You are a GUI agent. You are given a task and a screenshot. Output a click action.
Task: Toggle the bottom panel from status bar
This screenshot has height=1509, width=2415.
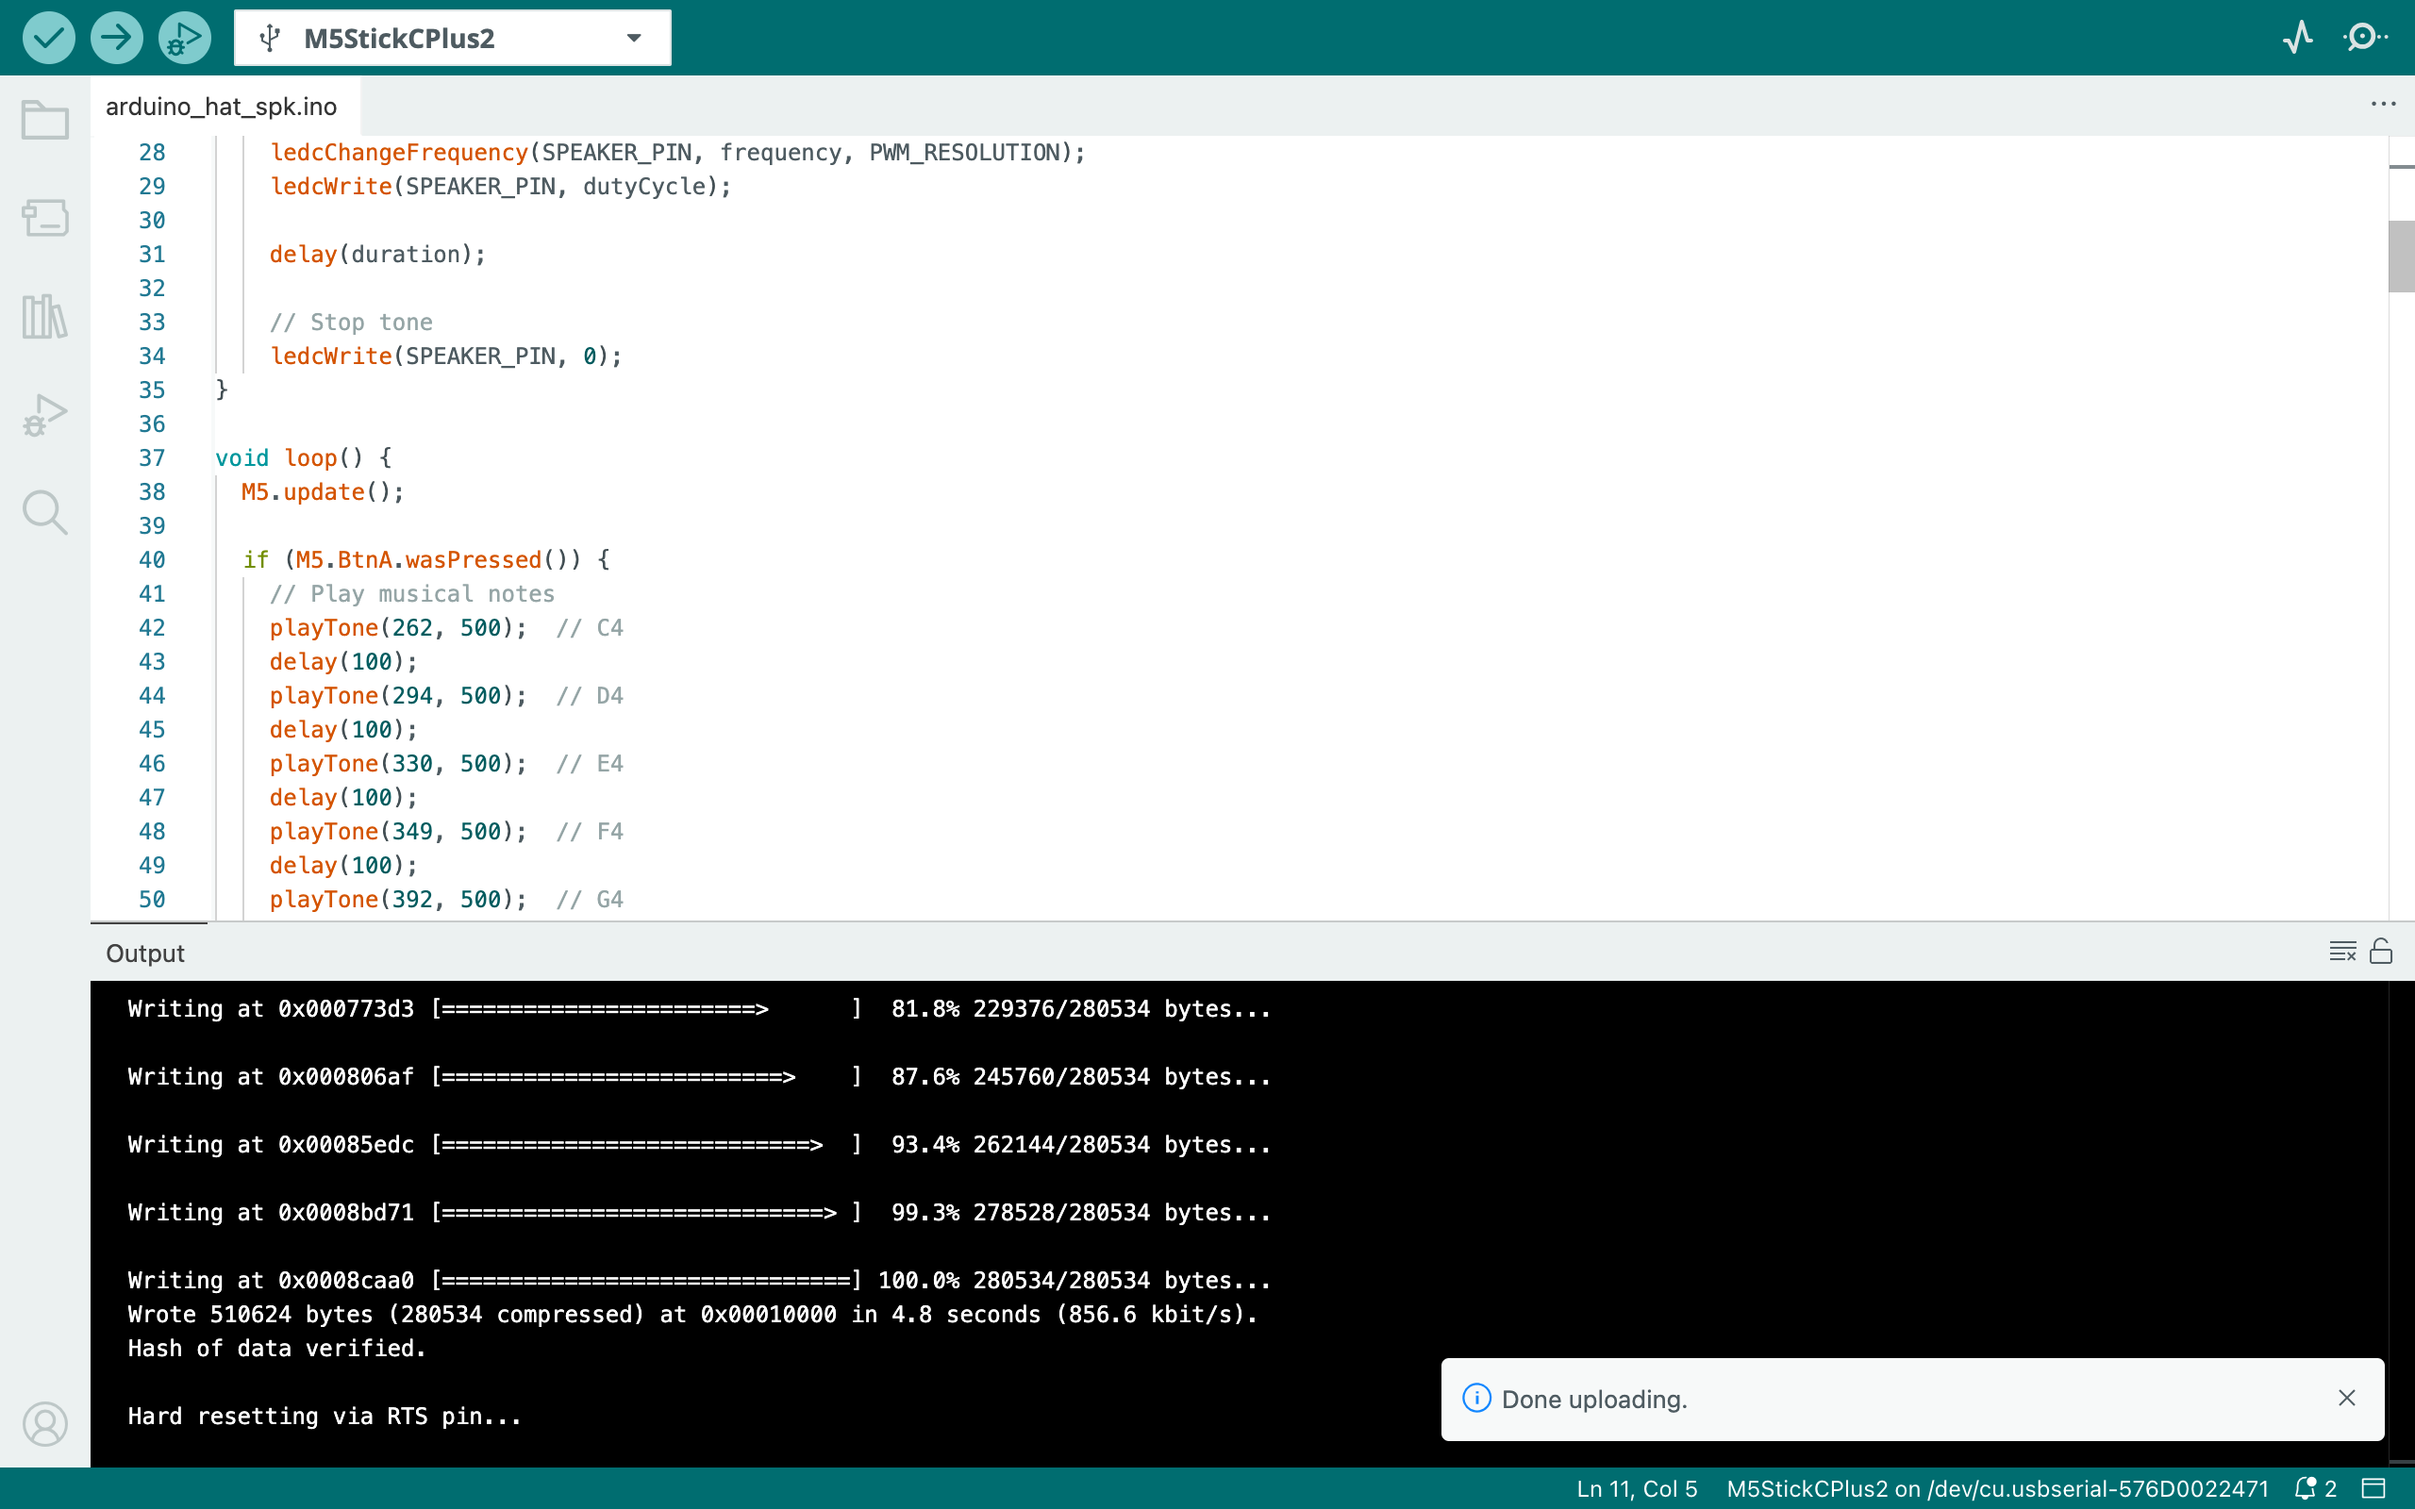tap(2373, 1488)
